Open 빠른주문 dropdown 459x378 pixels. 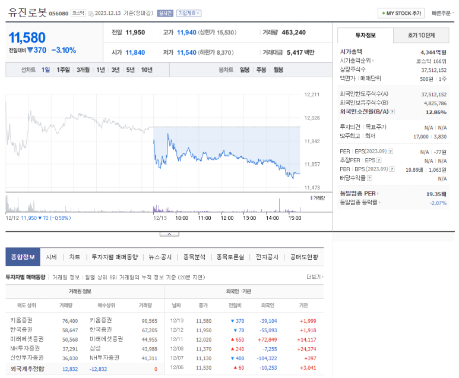point(443,13)
